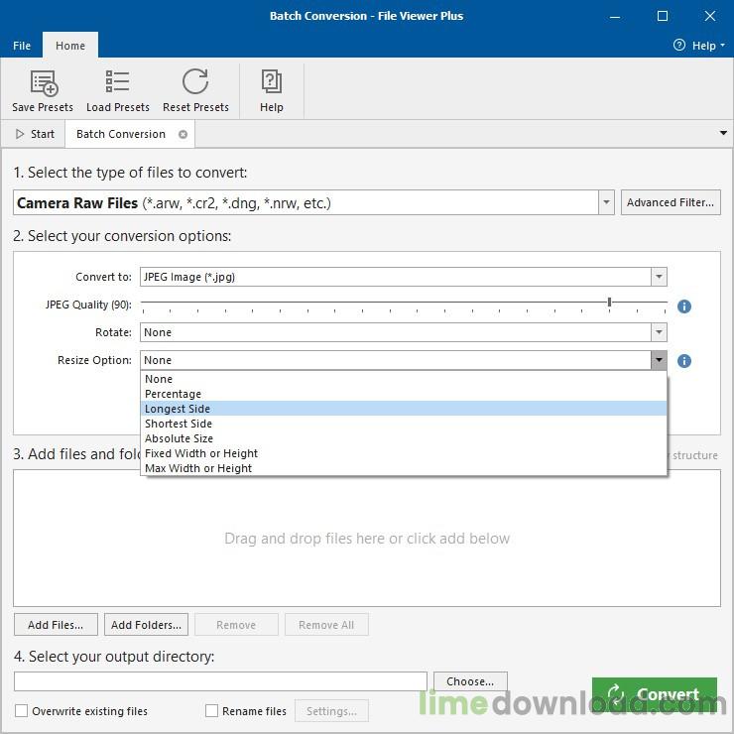The height and width of the screenshot is (734, 734).
Task: Choose Shortest Side resize option
Action: tap(404, 424)
